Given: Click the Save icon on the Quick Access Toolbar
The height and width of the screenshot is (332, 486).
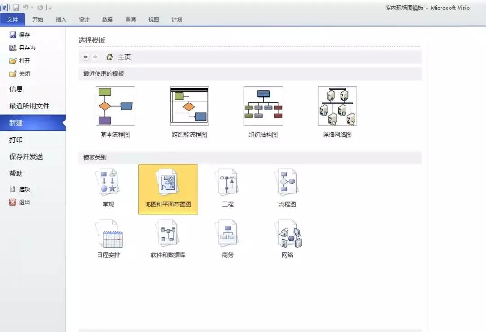Looking at the screenshot, I should (16, 8).
